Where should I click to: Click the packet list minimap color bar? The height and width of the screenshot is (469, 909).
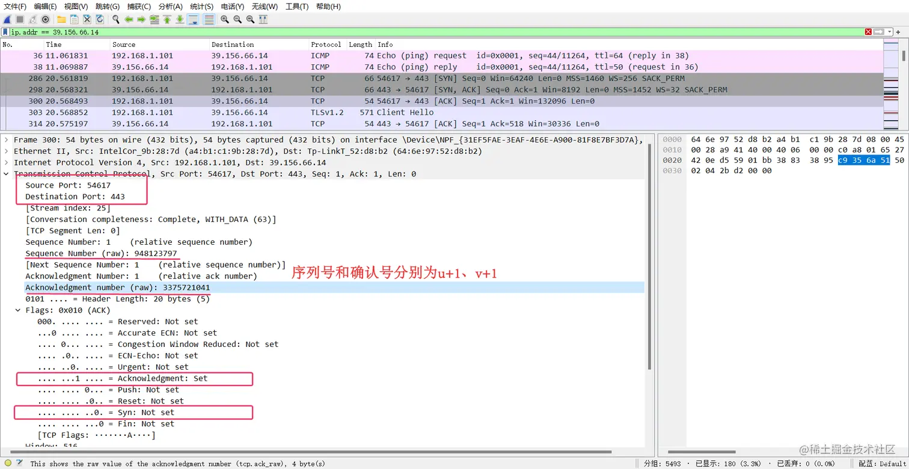tap(891, 84)
